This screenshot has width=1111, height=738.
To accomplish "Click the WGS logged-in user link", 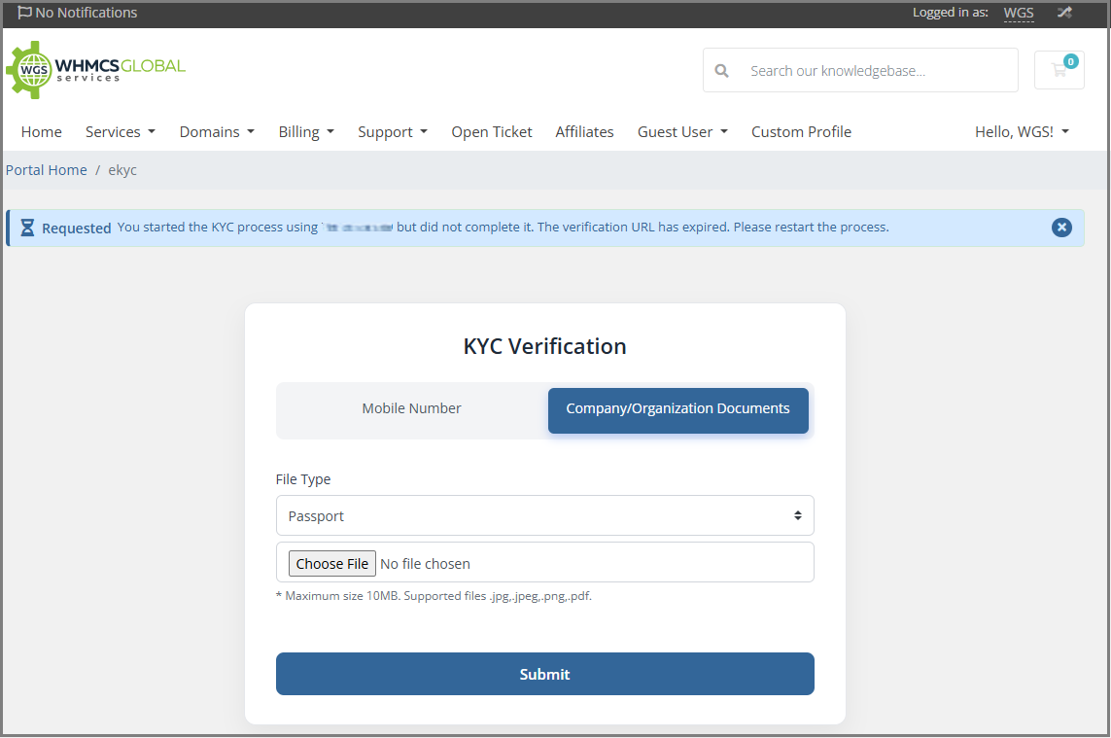I will point(1019,13).
